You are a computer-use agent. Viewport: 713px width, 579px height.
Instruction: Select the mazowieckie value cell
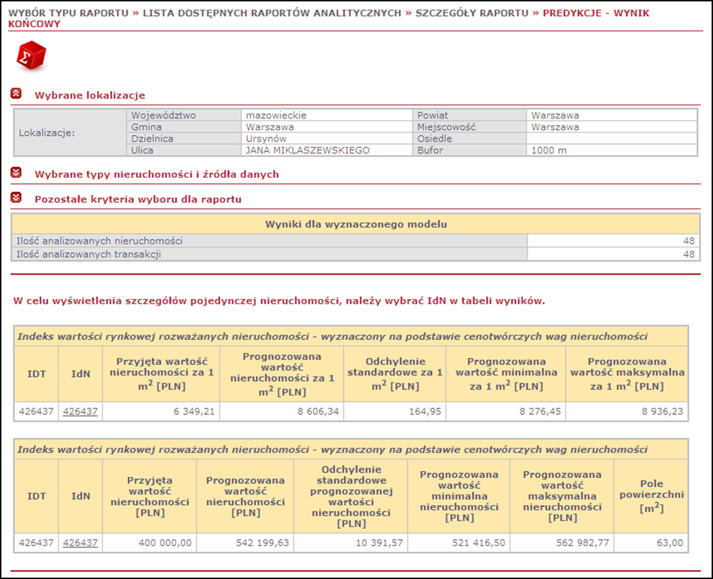[326, 116]
